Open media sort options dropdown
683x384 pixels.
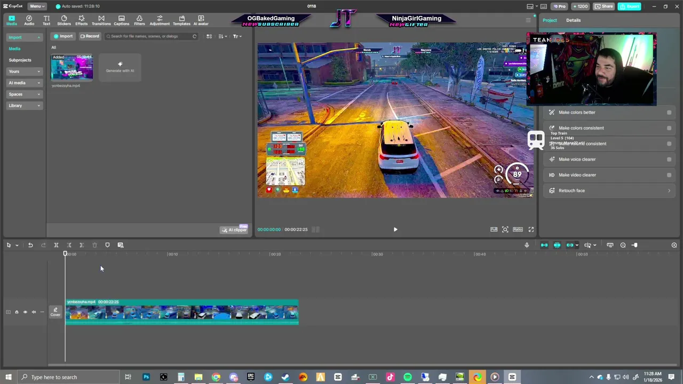point(223,36)
